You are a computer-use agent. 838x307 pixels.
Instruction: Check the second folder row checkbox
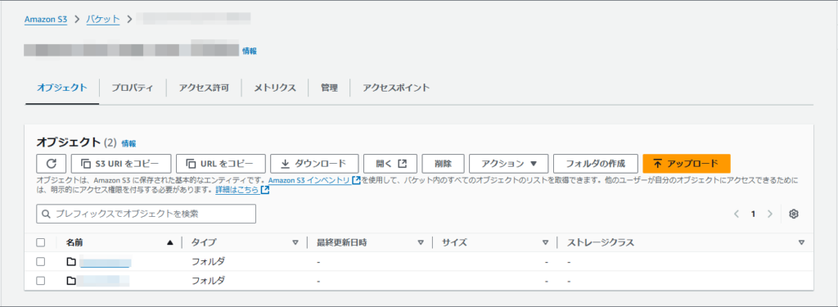coord(41,280)
